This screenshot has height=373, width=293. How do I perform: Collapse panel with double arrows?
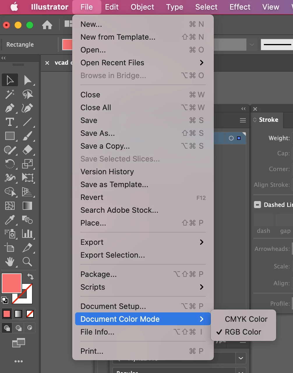243,109
